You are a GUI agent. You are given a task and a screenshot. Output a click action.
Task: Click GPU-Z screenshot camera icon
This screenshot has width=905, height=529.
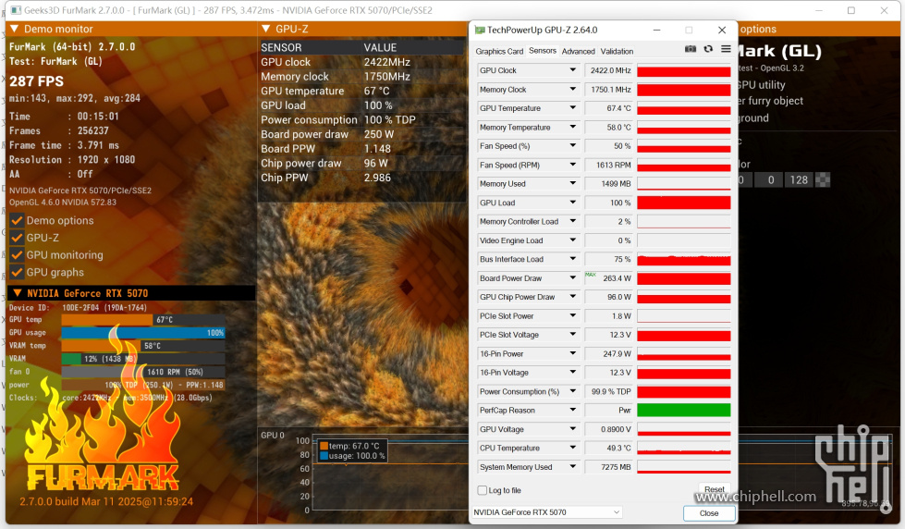pos(691,50)
